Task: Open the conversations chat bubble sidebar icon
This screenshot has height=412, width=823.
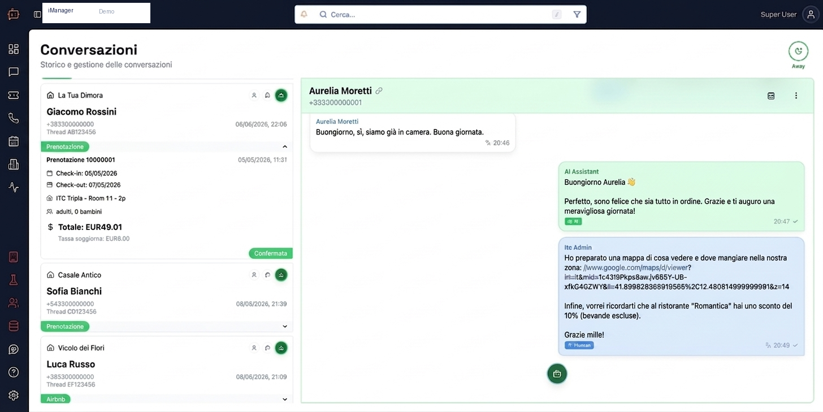Action: point(14,72)
